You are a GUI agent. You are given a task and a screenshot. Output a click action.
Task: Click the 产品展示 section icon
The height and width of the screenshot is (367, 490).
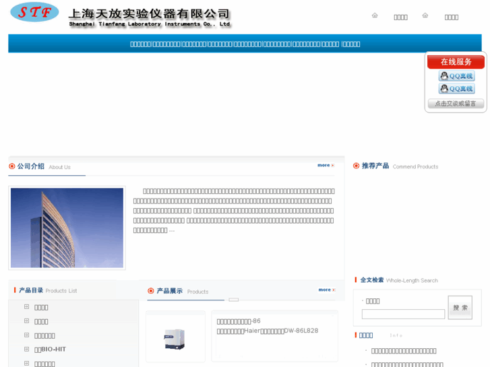(150, 291)
